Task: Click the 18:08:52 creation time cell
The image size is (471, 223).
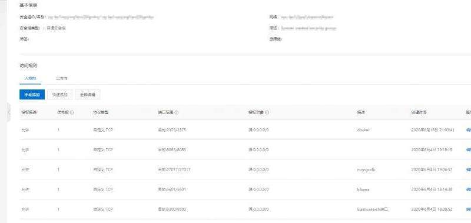Action: pos(432,209)
